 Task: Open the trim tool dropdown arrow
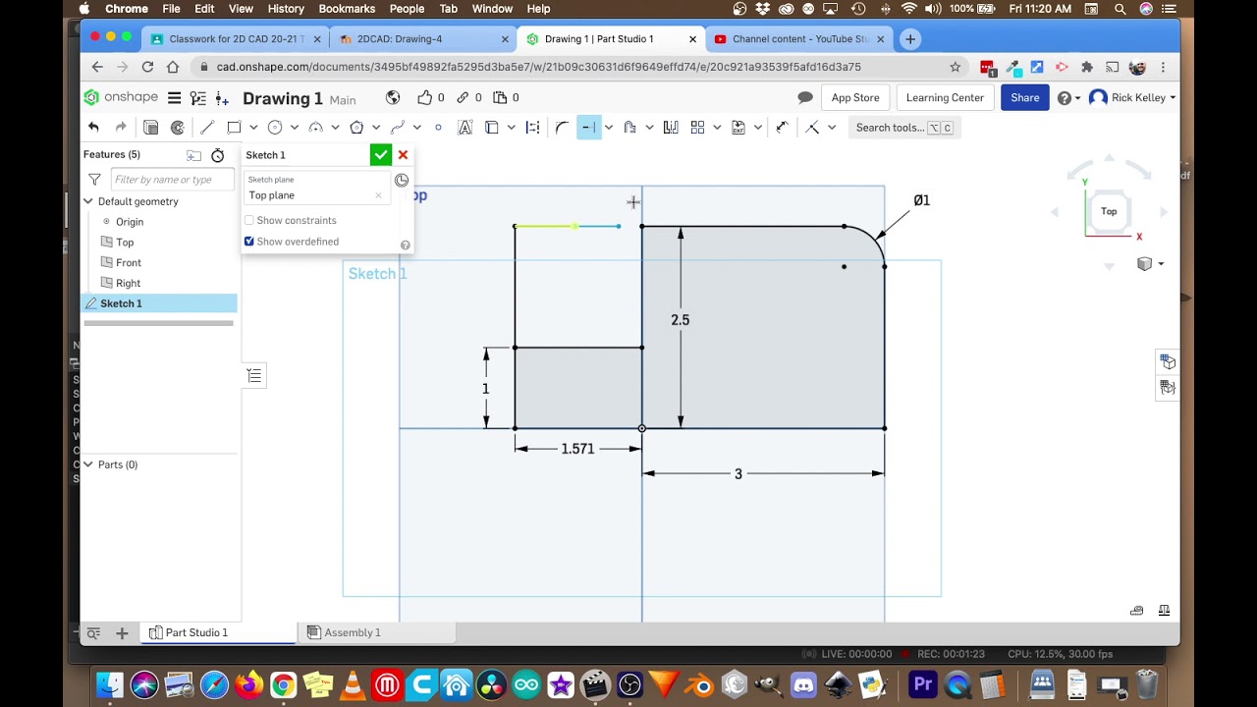pyautogui.click(x=609, y=128)
